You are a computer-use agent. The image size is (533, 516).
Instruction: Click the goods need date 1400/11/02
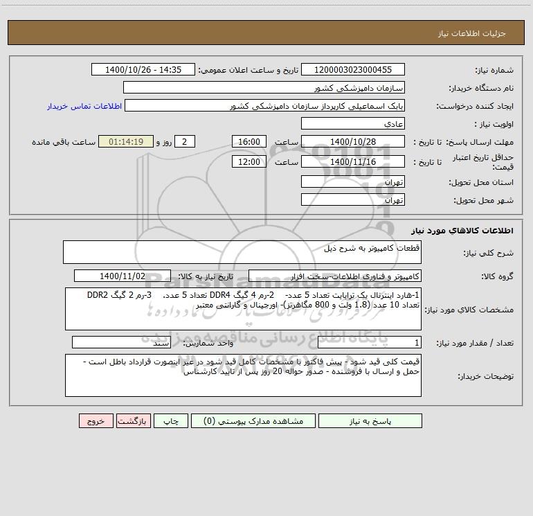pyautogui.click(x=123, y=276)
